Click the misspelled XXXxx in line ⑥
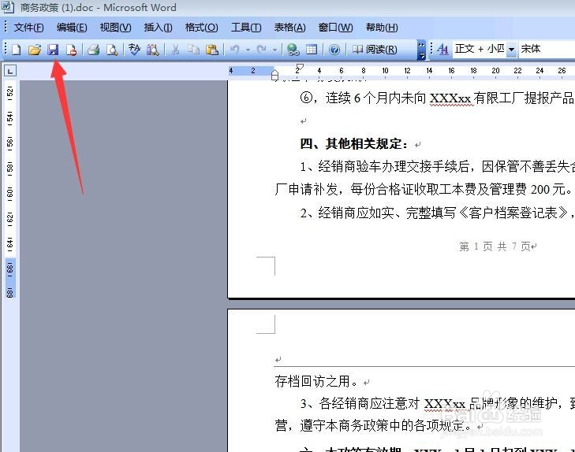575x452 pixels. (450, 98)
